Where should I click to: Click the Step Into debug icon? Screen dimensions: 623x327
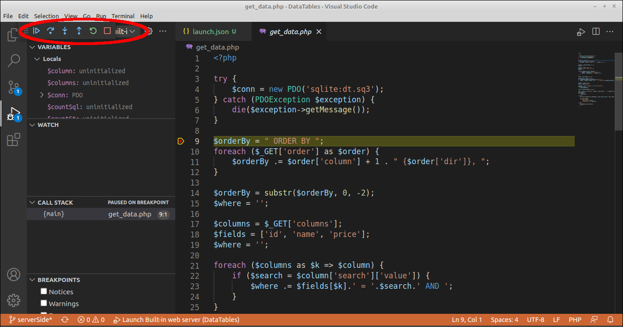pos(65,31)
